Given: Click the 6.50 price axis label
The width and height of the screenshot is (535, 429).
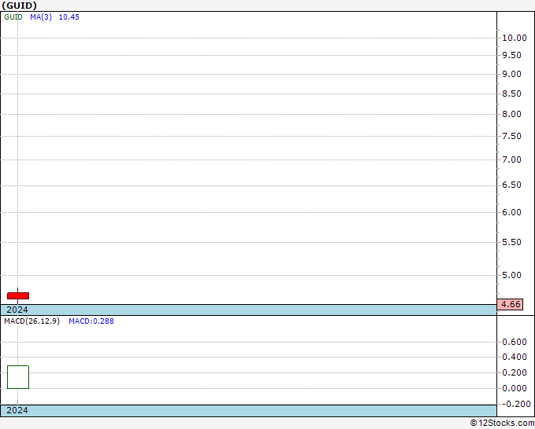Looking at the screenshot, I should tap(511, 185).
